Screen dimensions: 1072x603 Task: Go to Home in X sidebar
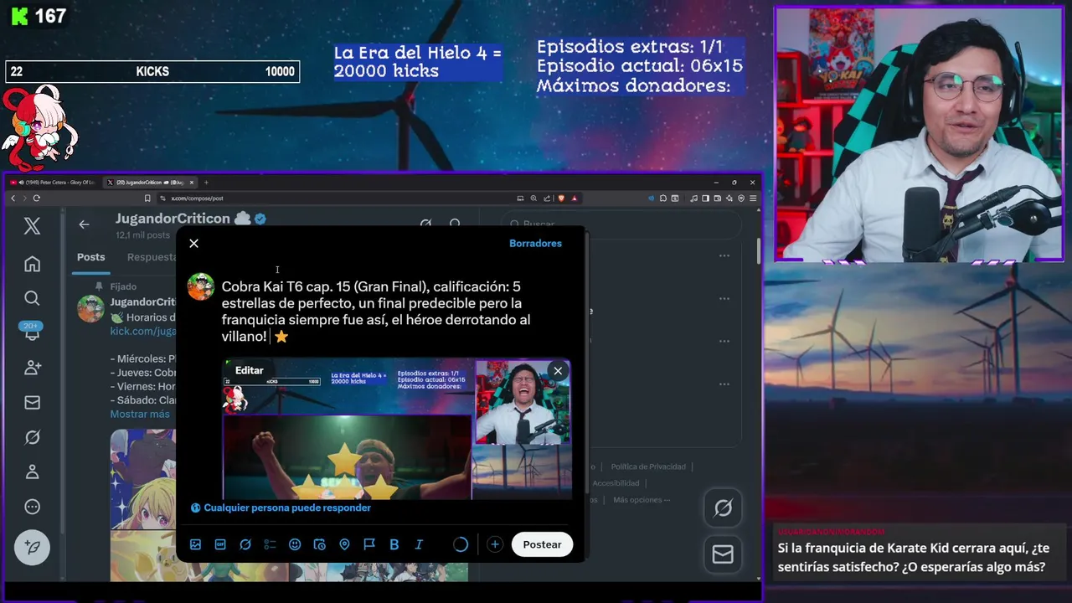coord(32,264)
